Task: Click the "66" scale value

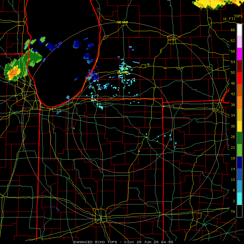Action: (233, 30)
